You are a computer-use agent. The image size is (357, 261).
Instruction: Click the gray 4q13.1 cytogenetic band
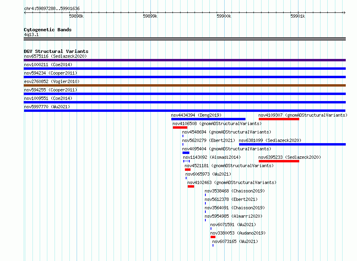[185, 39]
